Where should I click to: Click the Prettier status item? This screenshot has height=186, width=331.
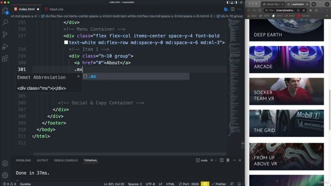[x=219, y=184]
